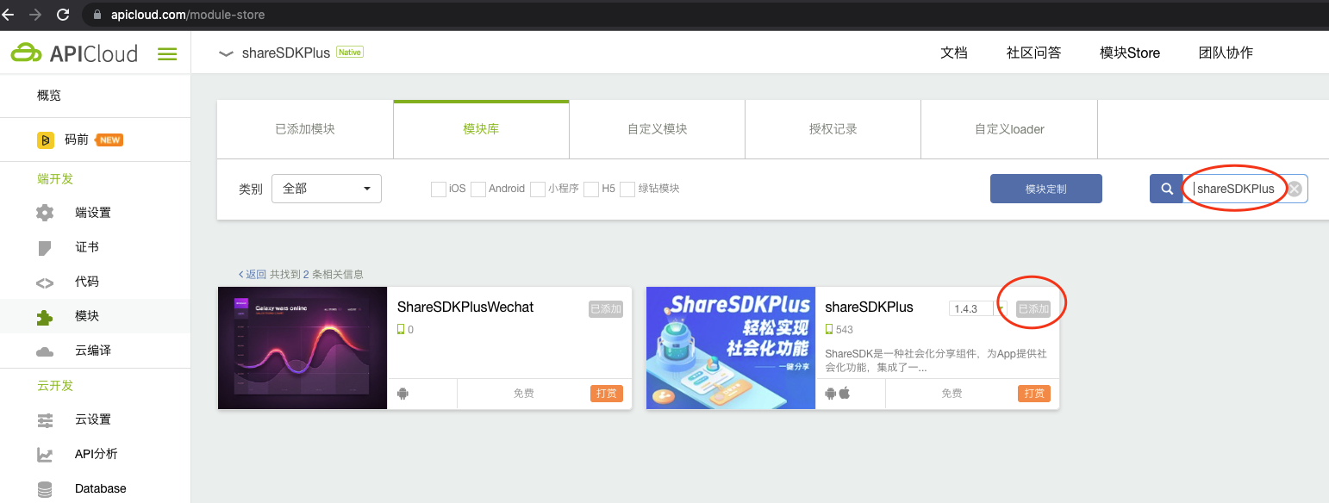Click the 端设置 gear icon

click(45, 213)
